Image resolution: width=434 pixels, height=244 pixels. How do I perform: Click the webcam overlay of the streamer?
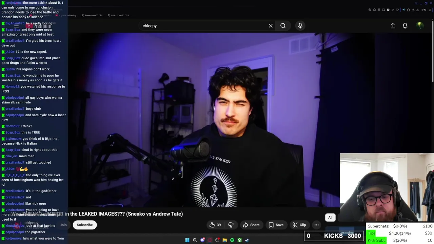point(387,187)
